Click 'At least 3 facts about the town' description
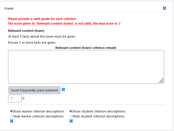The height and width of the screenshot is (131, 174). (x=41, y=36)
